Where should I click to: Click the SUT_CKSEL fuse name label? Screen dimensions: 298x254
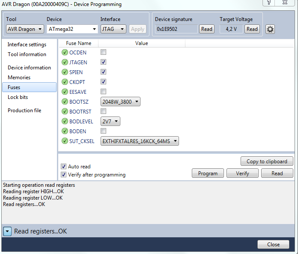82,141
